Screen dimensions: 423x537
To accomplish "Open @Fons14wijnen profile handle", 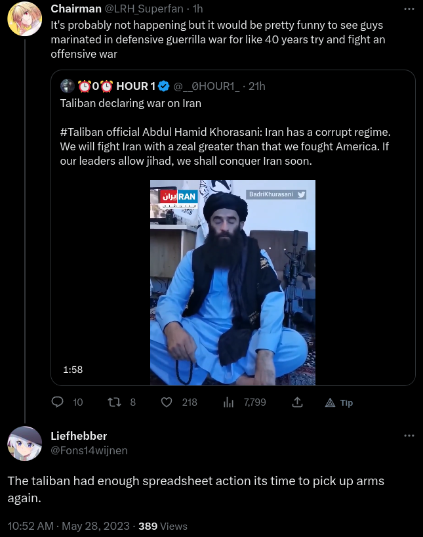I will pyautogui.click(x=89, y=450).
